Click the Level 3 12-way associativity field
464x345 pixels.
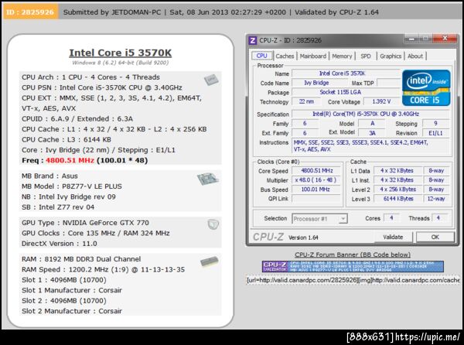point(436,199)
